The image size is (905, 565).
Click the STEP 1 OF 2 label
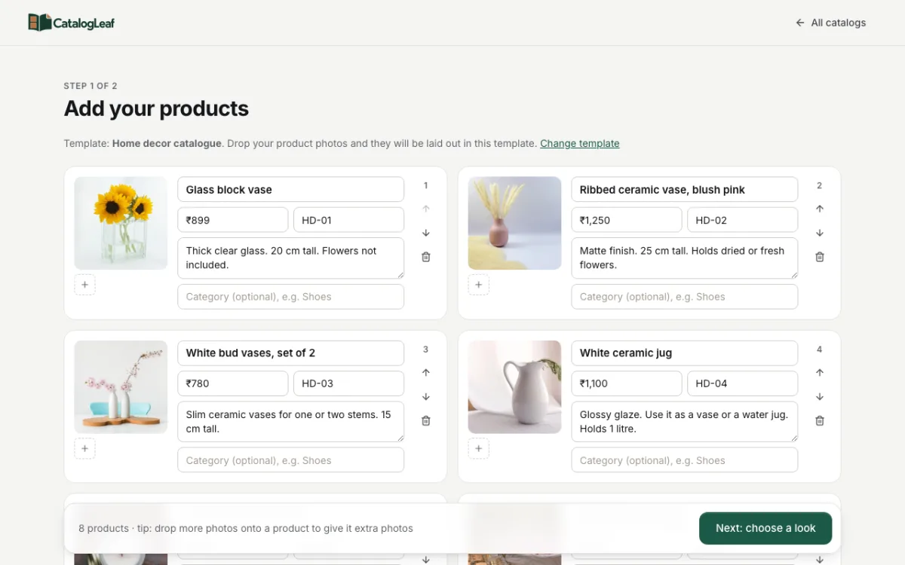point(90,86)
